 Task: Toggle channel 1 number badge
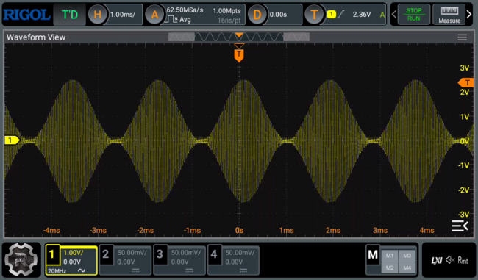pyautogui.click(x=52, y=254)
